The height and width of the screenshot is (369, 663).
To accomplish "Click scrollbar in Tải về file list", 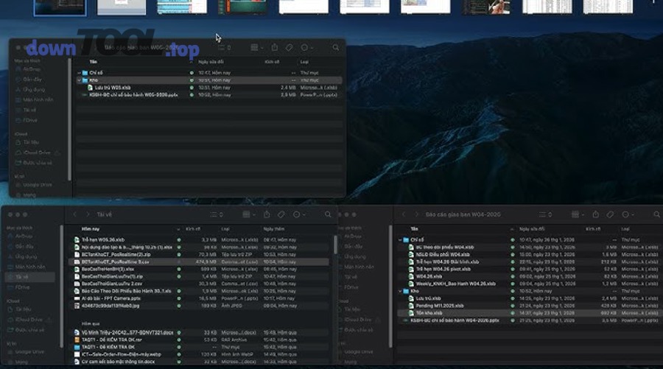I will pos(335,245).
